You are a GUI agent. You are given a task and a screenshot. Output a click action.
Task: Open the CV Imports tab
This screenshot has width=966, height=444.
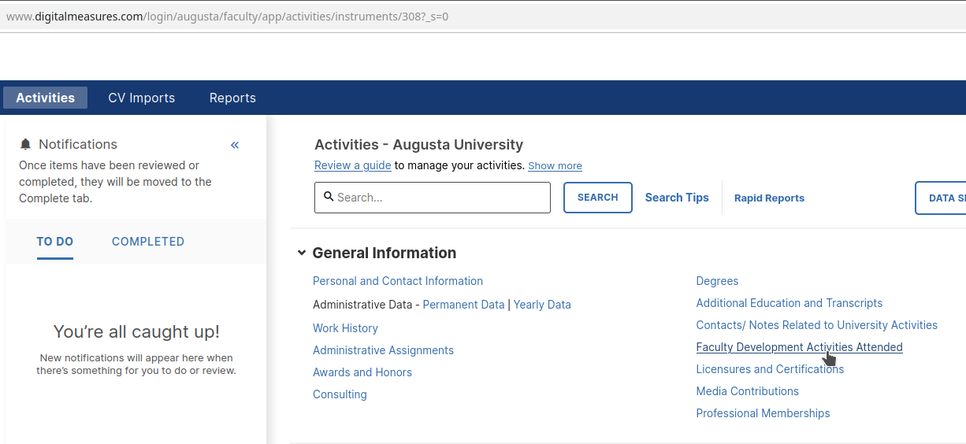(x=142, y=98)
